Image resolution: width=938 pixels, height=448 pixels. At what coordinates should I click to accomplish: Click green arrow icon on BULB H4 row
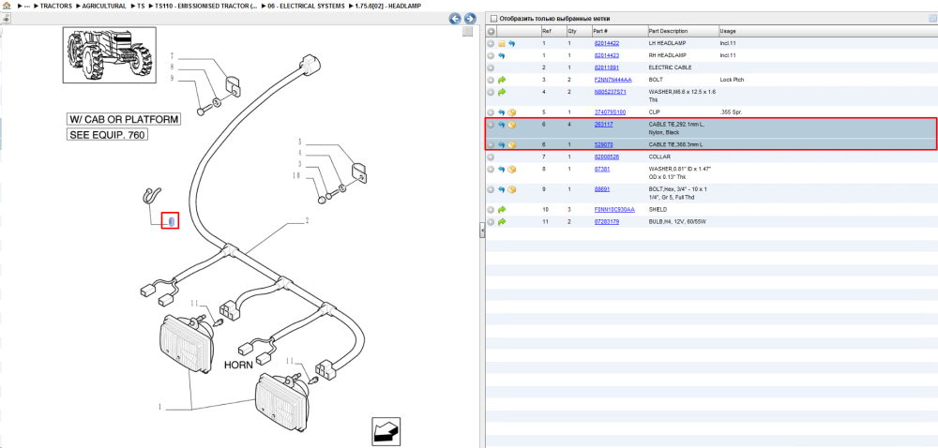click(x=502, y=221)
